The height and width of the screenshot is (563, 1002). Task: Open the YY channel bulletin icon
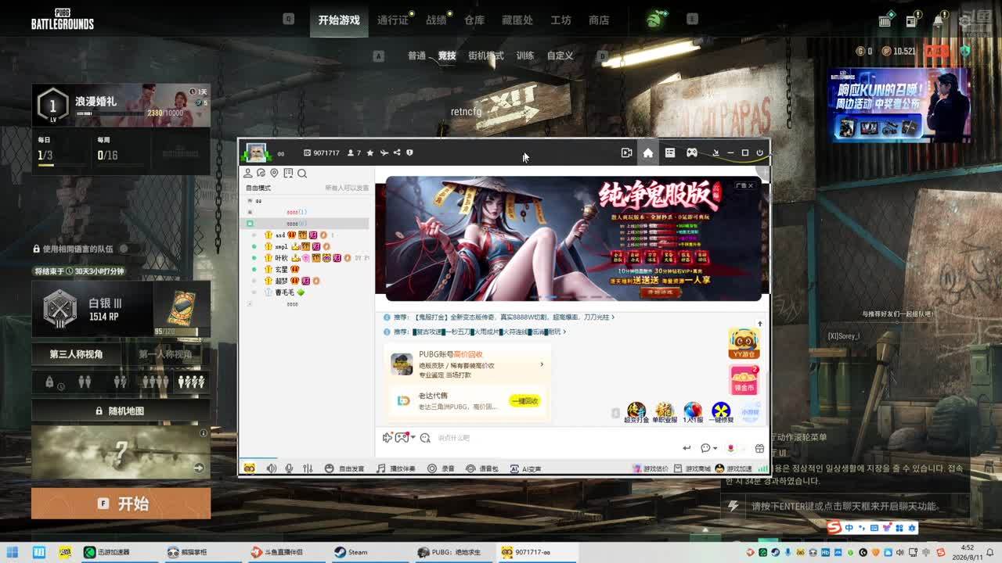[x=288, y=173]
